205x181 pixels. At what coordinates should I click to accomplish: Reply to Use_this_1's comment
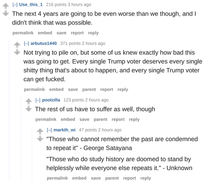[93, 33]
